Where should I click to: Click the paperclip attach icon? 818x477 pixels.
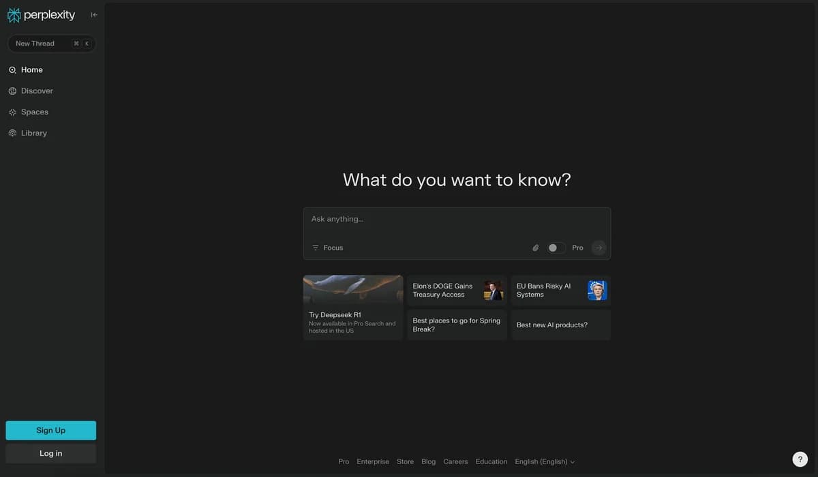point(535,248)
